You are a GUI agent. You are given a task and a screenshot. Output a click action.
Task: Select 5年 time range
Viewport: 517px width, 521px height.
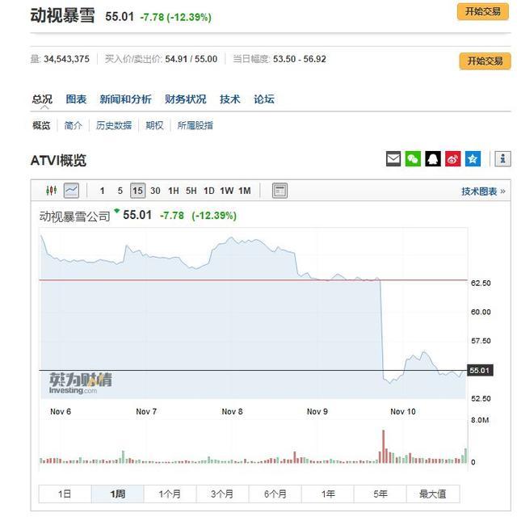click(x=380, y=494)
